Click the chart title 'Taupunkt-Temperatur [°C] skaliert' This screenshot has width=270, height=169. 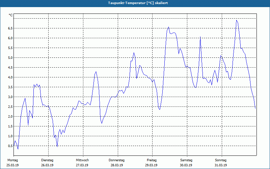[138, 3]
